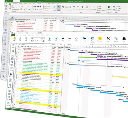Click the Delete X icon
This screenshot has width=128, height=118.
pos(108,39)
